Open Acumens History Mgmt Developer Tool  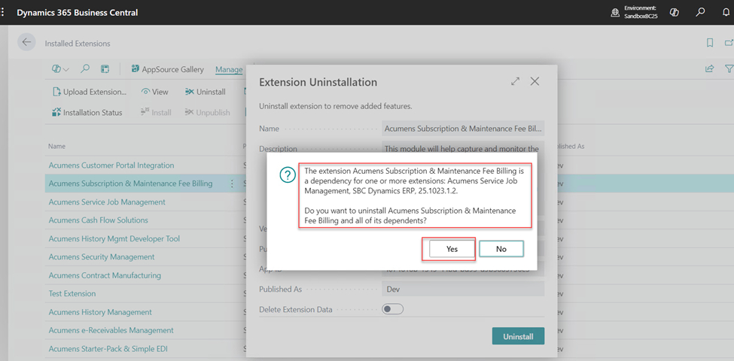tap(114, 238)
